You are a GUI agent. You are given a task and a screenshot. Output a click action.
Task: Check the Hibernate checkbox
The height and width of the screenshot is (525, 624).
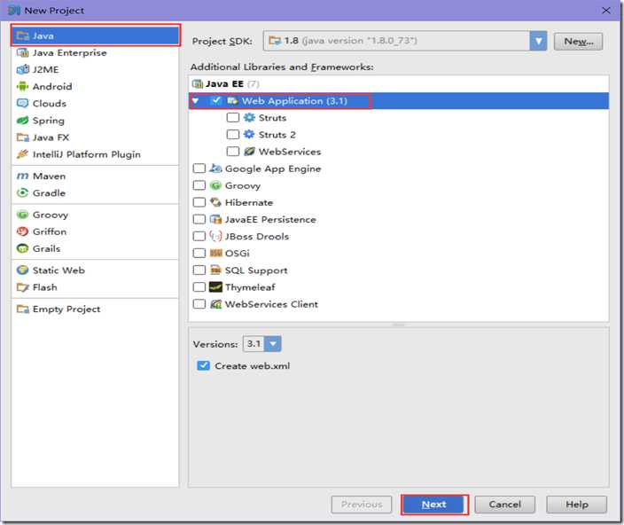(199, 202)
